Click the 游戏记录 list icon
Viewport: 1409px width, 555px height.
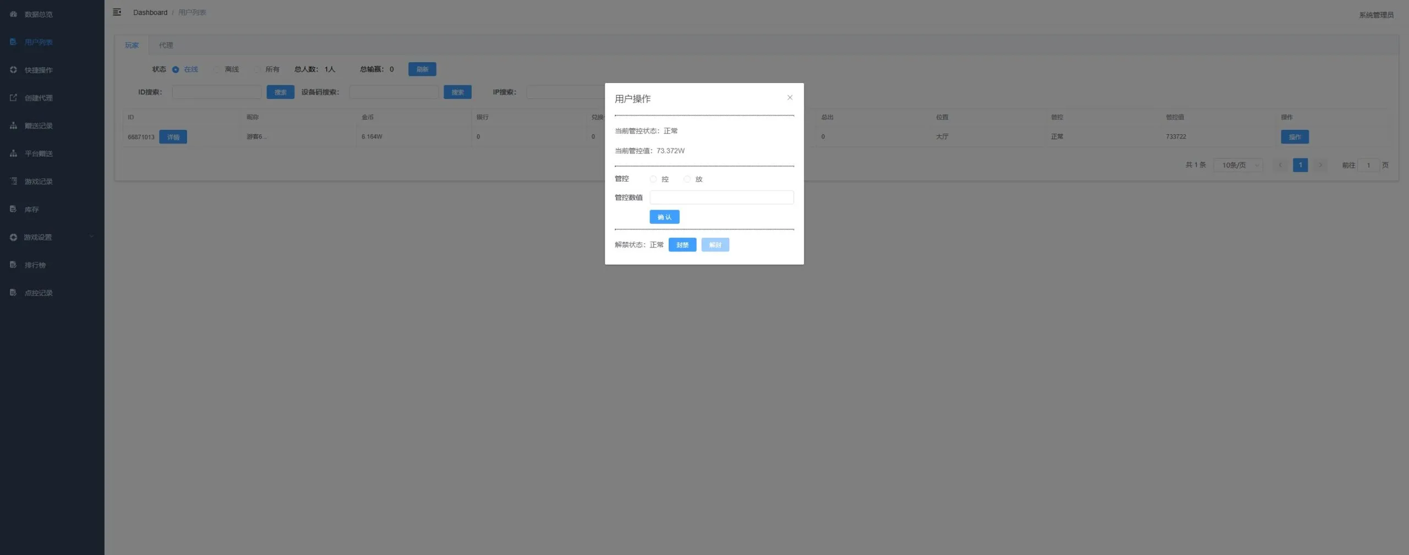13,181
